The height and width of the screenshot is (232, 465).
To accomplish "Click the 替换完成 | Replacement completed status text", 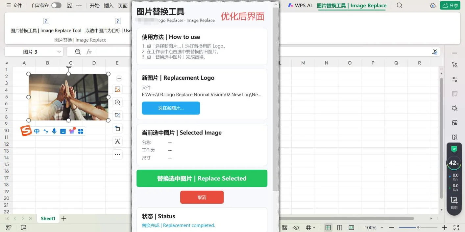I will (x=178, y=225).
